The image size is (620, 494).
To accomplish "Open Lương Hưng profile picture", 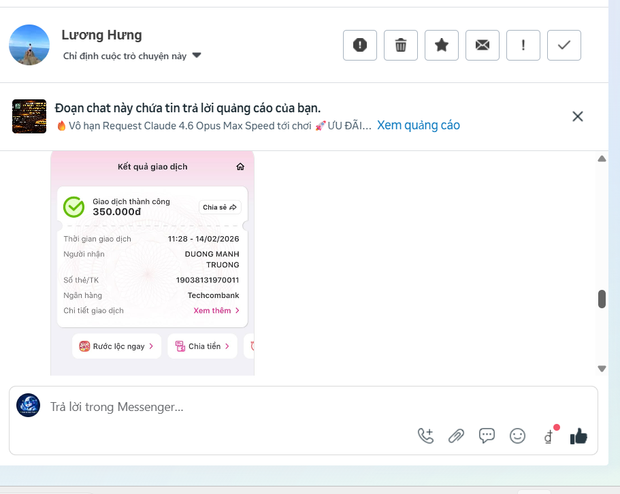I will (29, 45).
